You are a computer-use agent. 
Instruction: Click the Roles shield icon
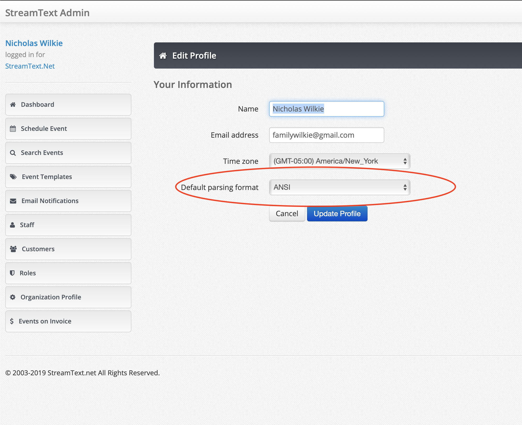[12, 273]
